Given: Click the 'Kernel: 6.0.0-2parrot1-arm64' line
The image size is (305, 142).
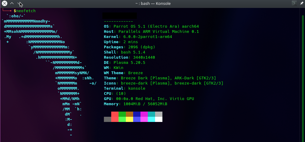Looking at the screenshot, I should pos(138,37).
